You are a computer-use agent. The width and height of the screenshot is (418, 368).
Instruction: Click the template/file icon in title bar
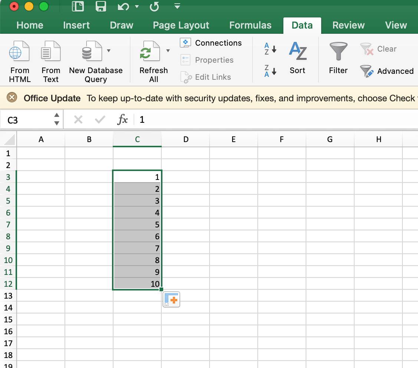[x=78, y=6]
